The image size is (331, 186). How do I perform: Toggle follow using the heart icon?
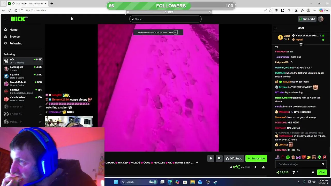pyautogui.click(x=219, y=158)
